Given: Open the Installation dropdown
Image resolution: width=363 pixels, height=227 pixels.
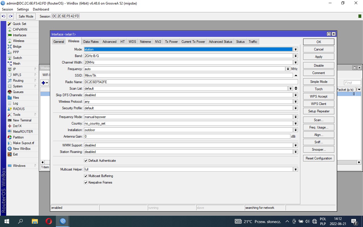Looking at the screenshot, I should tap(296, 130).
